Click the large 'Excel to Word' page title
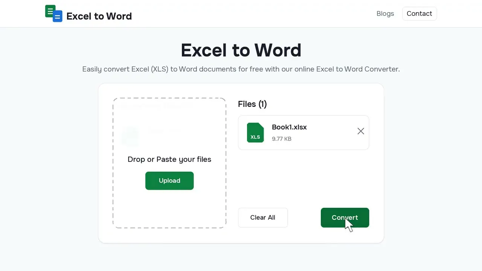Image resolution: width=482 pixels, height=271 pixels. coord(241,50)
